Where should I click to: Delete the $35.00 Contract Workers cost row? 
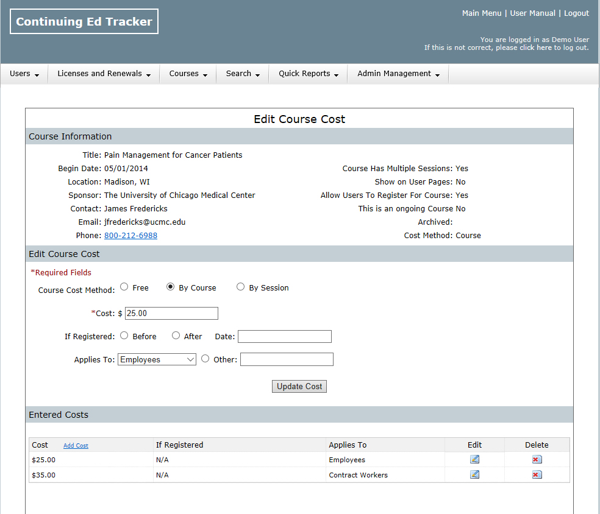(x=537, y=474)
